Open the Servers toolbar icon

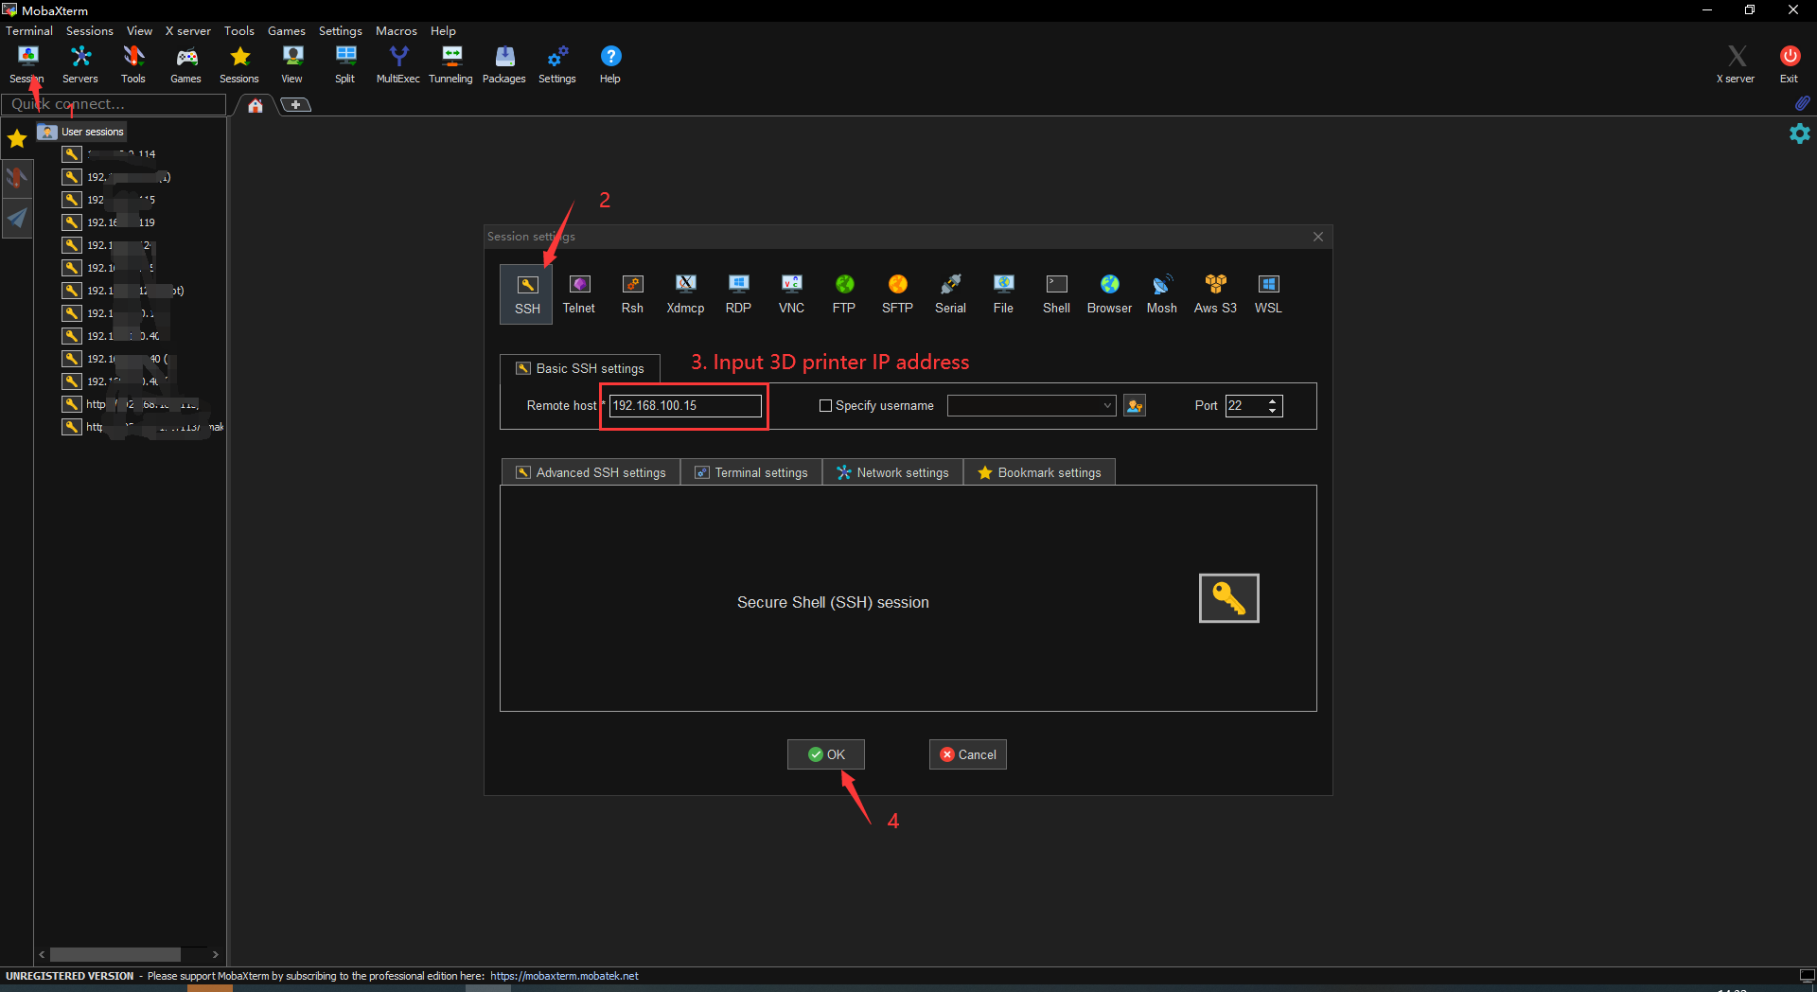(80, 64)
